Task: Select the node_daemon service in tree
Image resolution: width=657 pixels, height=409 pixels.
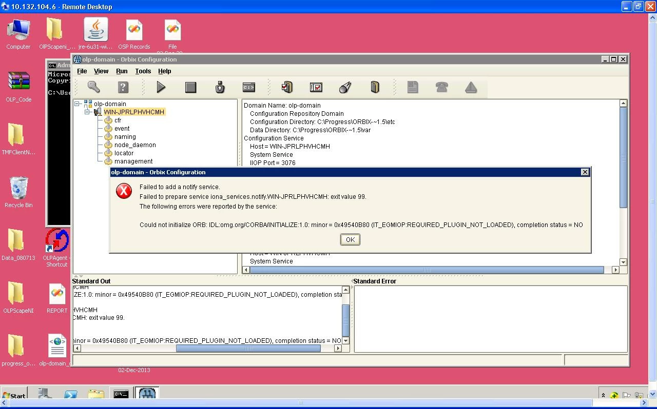Action: point(135,145)
